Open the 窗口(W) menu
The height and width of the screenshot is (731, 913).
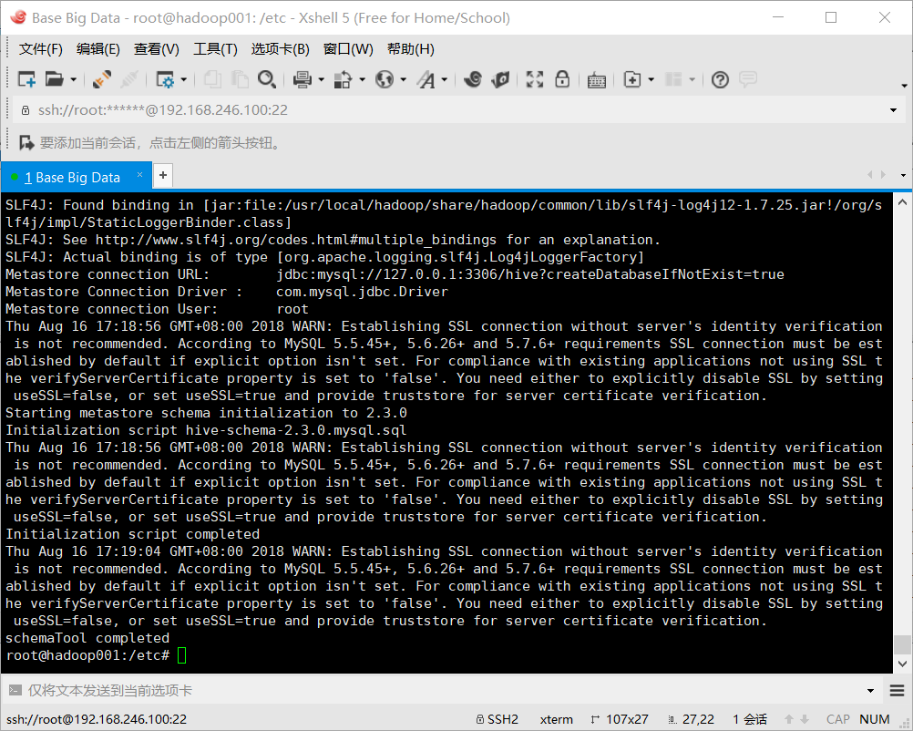[x=348, y=49]
